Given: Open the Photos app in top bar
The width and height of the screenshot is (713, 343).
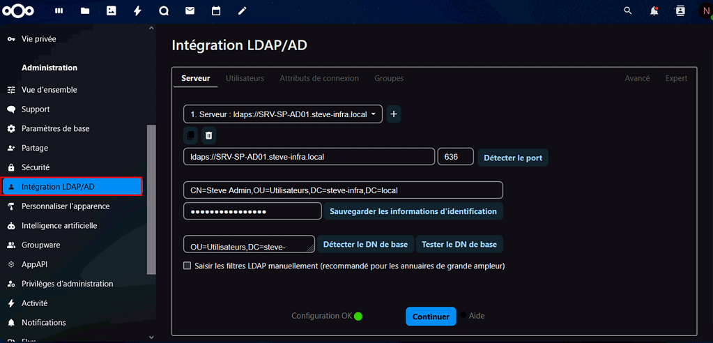Looking at the screenshot, I should 111,11.
